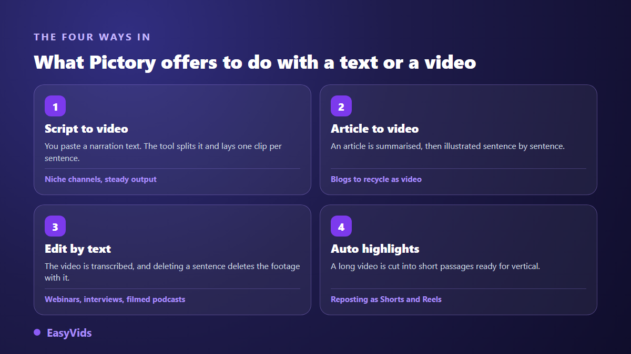Click the number 1 badge icon
This screenshot has width=631, height=354.
(55, 106)
